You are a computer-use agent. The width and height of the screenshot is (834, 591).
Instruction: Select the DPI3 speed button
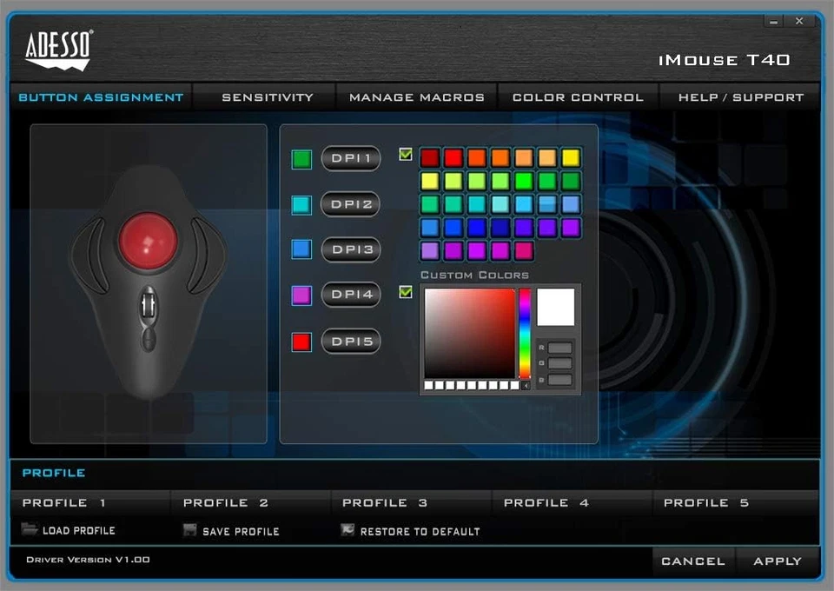pos(350,249)
